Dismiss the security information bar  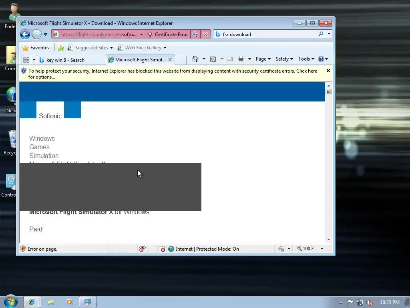point(328,71)
